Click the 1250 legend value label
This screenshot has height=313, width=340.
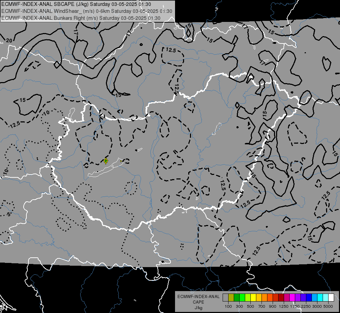point(284,306)
